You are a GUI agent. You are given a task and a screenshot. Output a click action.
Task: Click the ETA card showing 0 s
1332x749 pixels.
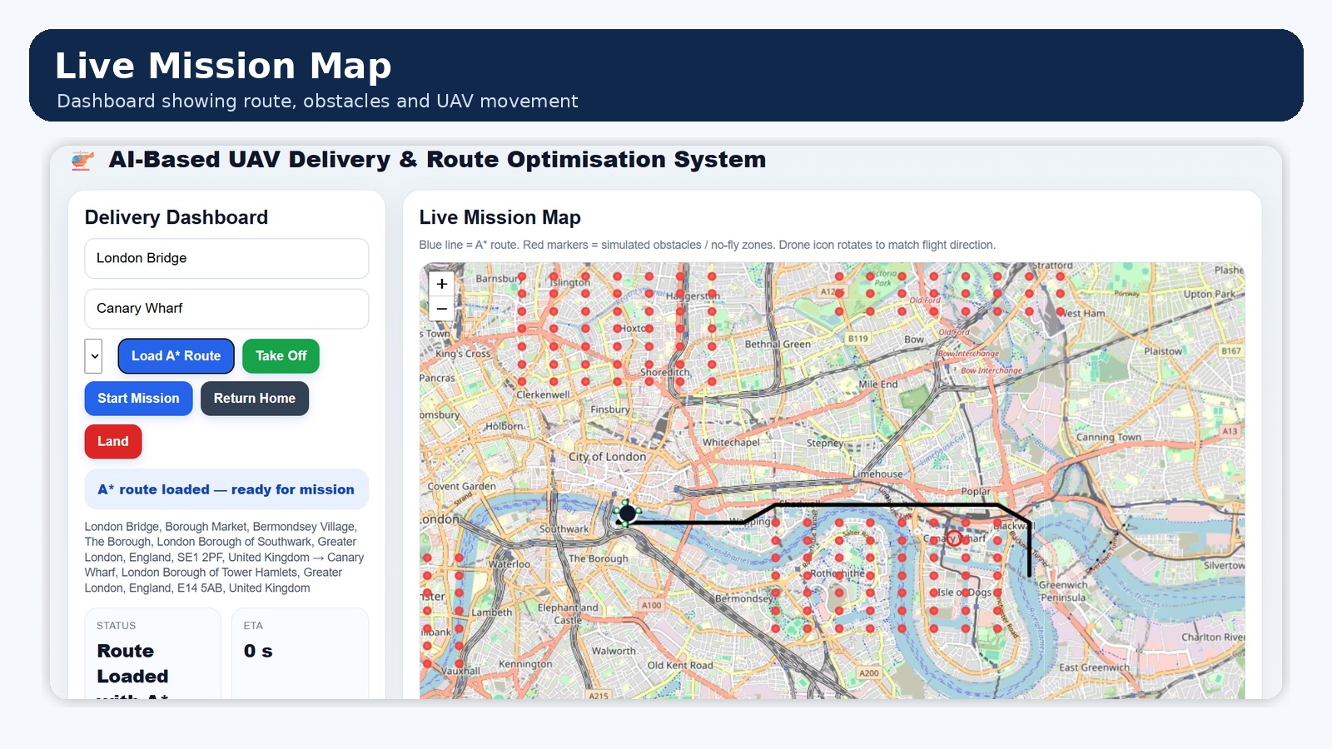point(300,653)
